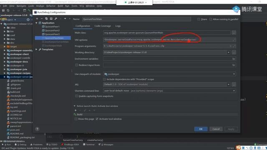
Task: Open the FindBugs-IDEA tool window
Action: click(70, 145)
